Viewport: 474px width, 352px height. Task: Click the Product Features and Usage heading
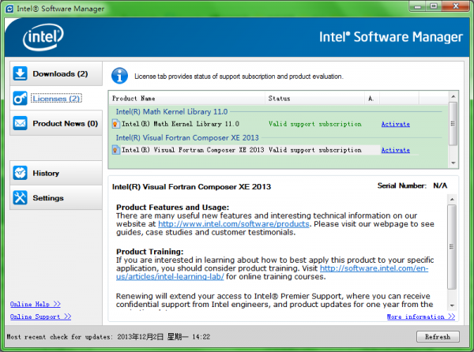[x=172, y=208]
